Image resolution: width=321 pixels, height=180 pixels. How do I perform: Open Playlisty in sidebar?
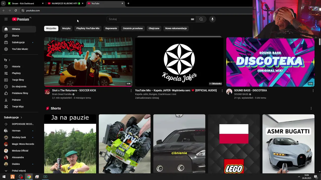[19, 73]
